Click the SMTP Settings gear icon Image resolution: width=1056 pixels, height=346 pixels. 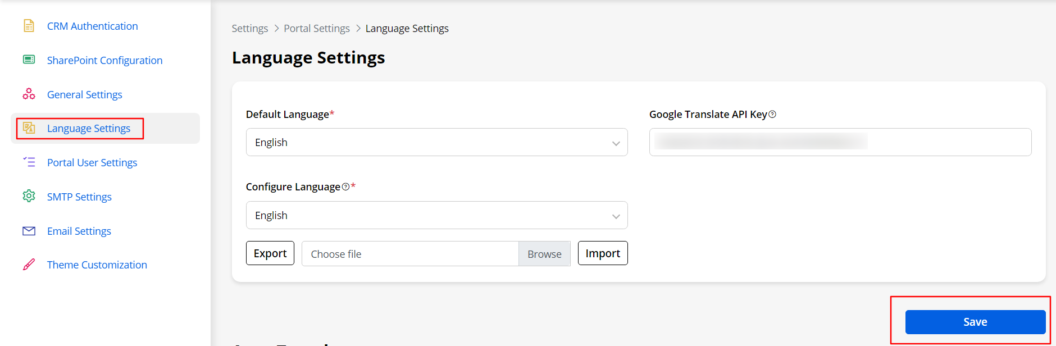click(29, 196)
